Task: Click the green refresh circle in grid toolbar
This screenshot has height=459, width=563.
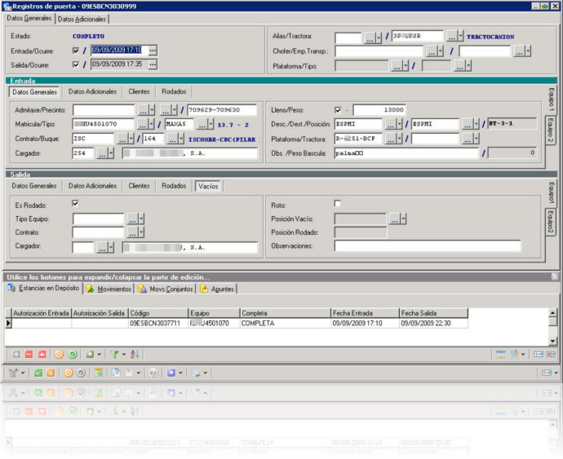Action: coord(72,355)
